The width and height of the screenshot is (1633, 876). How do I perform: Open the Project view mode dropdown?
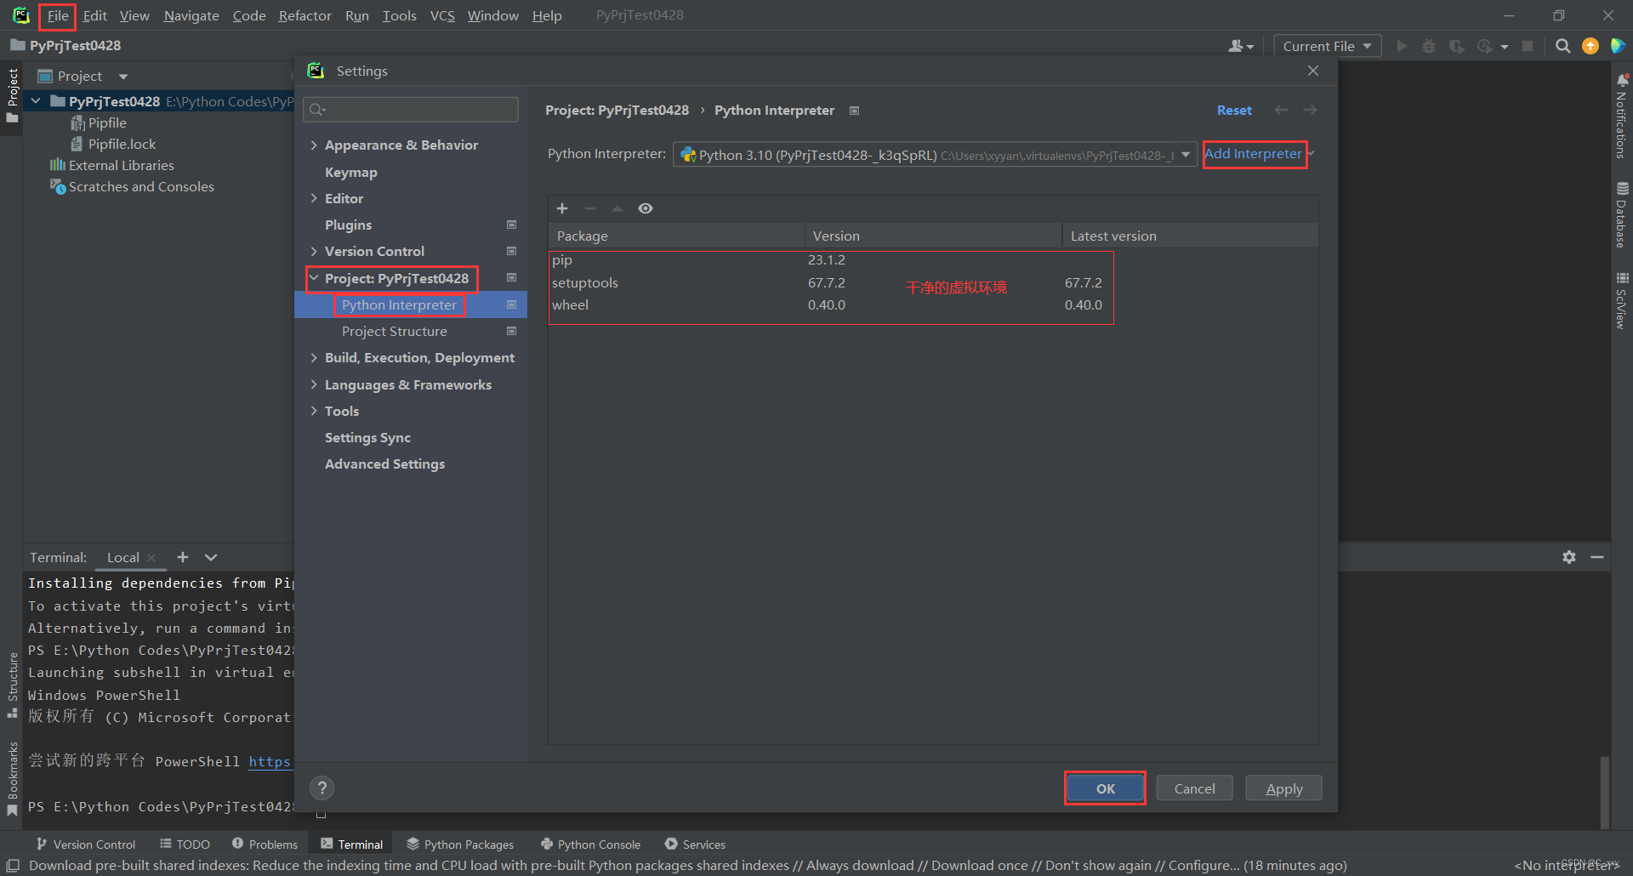point(123,77)
